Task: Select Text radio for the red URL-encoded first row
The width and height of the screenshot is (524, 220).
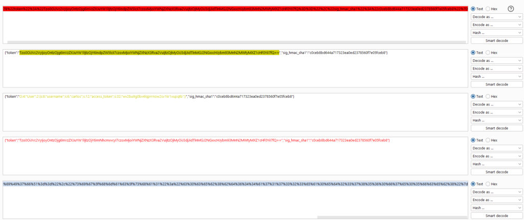Action: (x=473, y=9)
